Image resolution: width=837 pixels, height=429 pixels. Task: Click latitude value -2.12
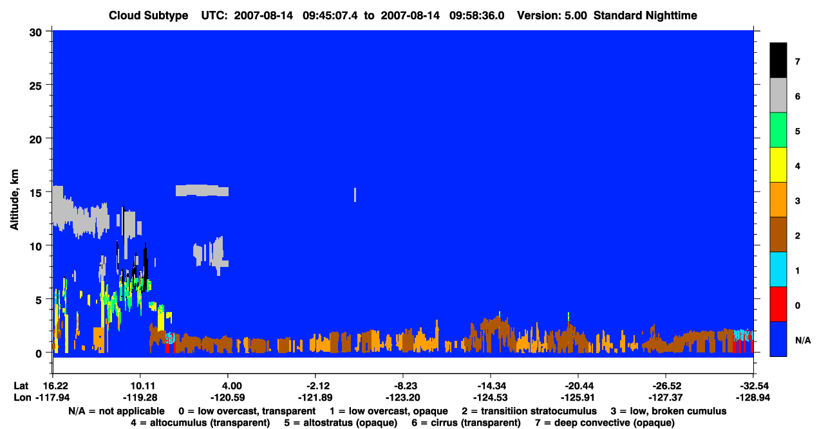tap(315, 386)
